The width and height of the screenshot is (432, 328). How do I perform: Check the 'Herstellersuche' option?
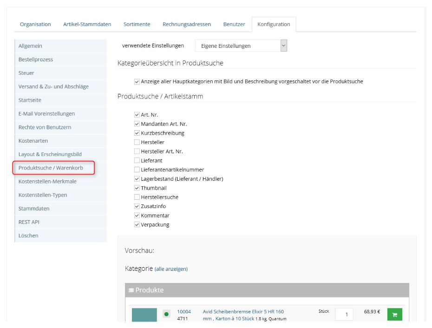coord(137,197)
